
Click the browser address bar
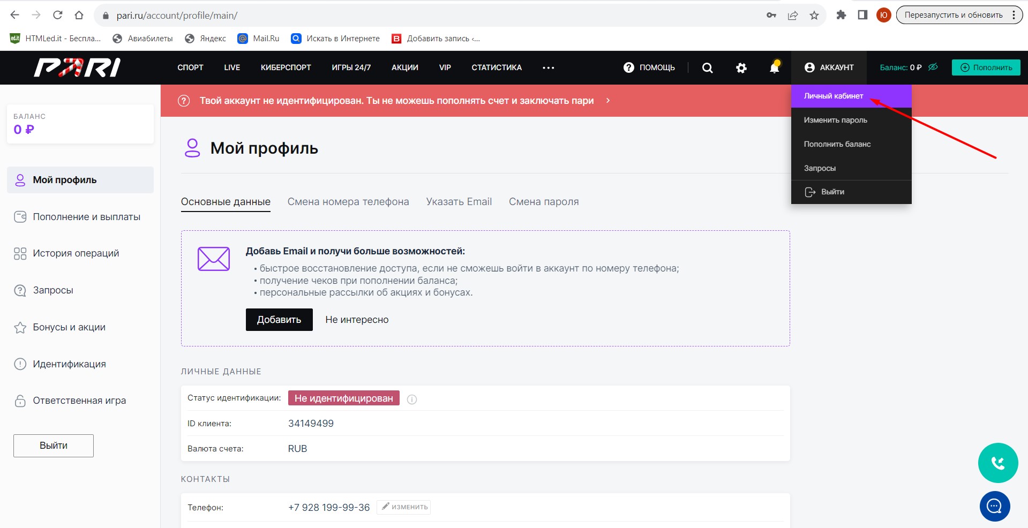[x=429, y=16]
